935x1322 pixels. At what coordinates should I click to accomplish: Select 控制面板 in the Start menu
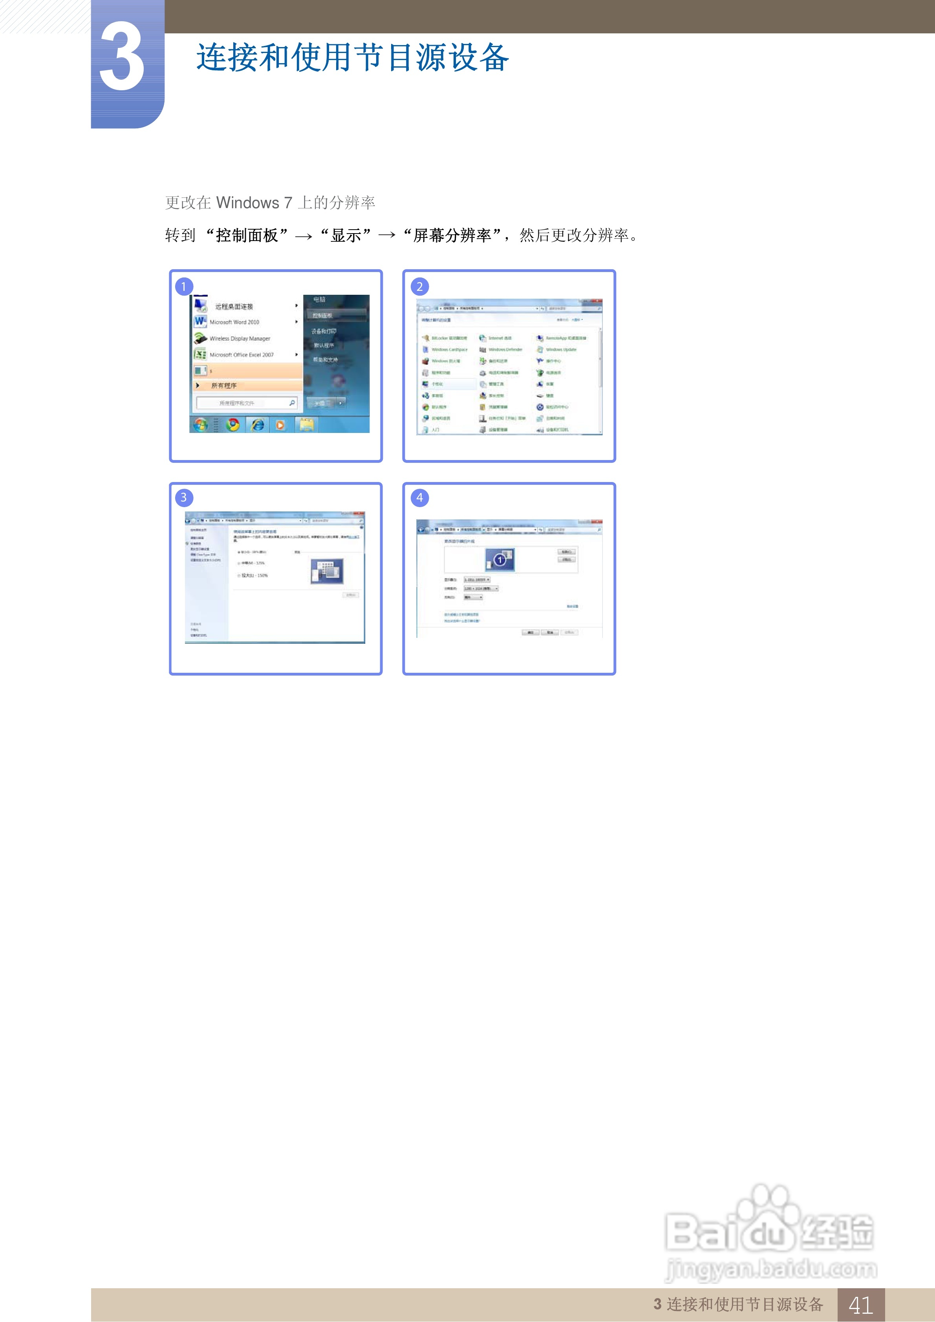tap(323, 315)
